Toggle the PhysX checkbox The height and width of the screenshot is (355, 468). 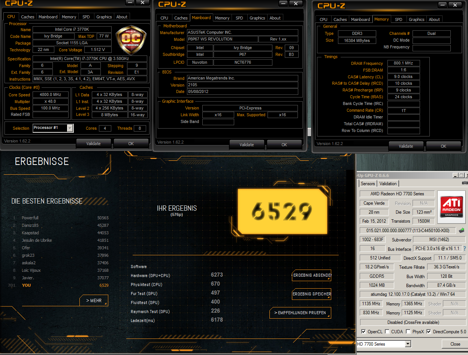[408, 332]
